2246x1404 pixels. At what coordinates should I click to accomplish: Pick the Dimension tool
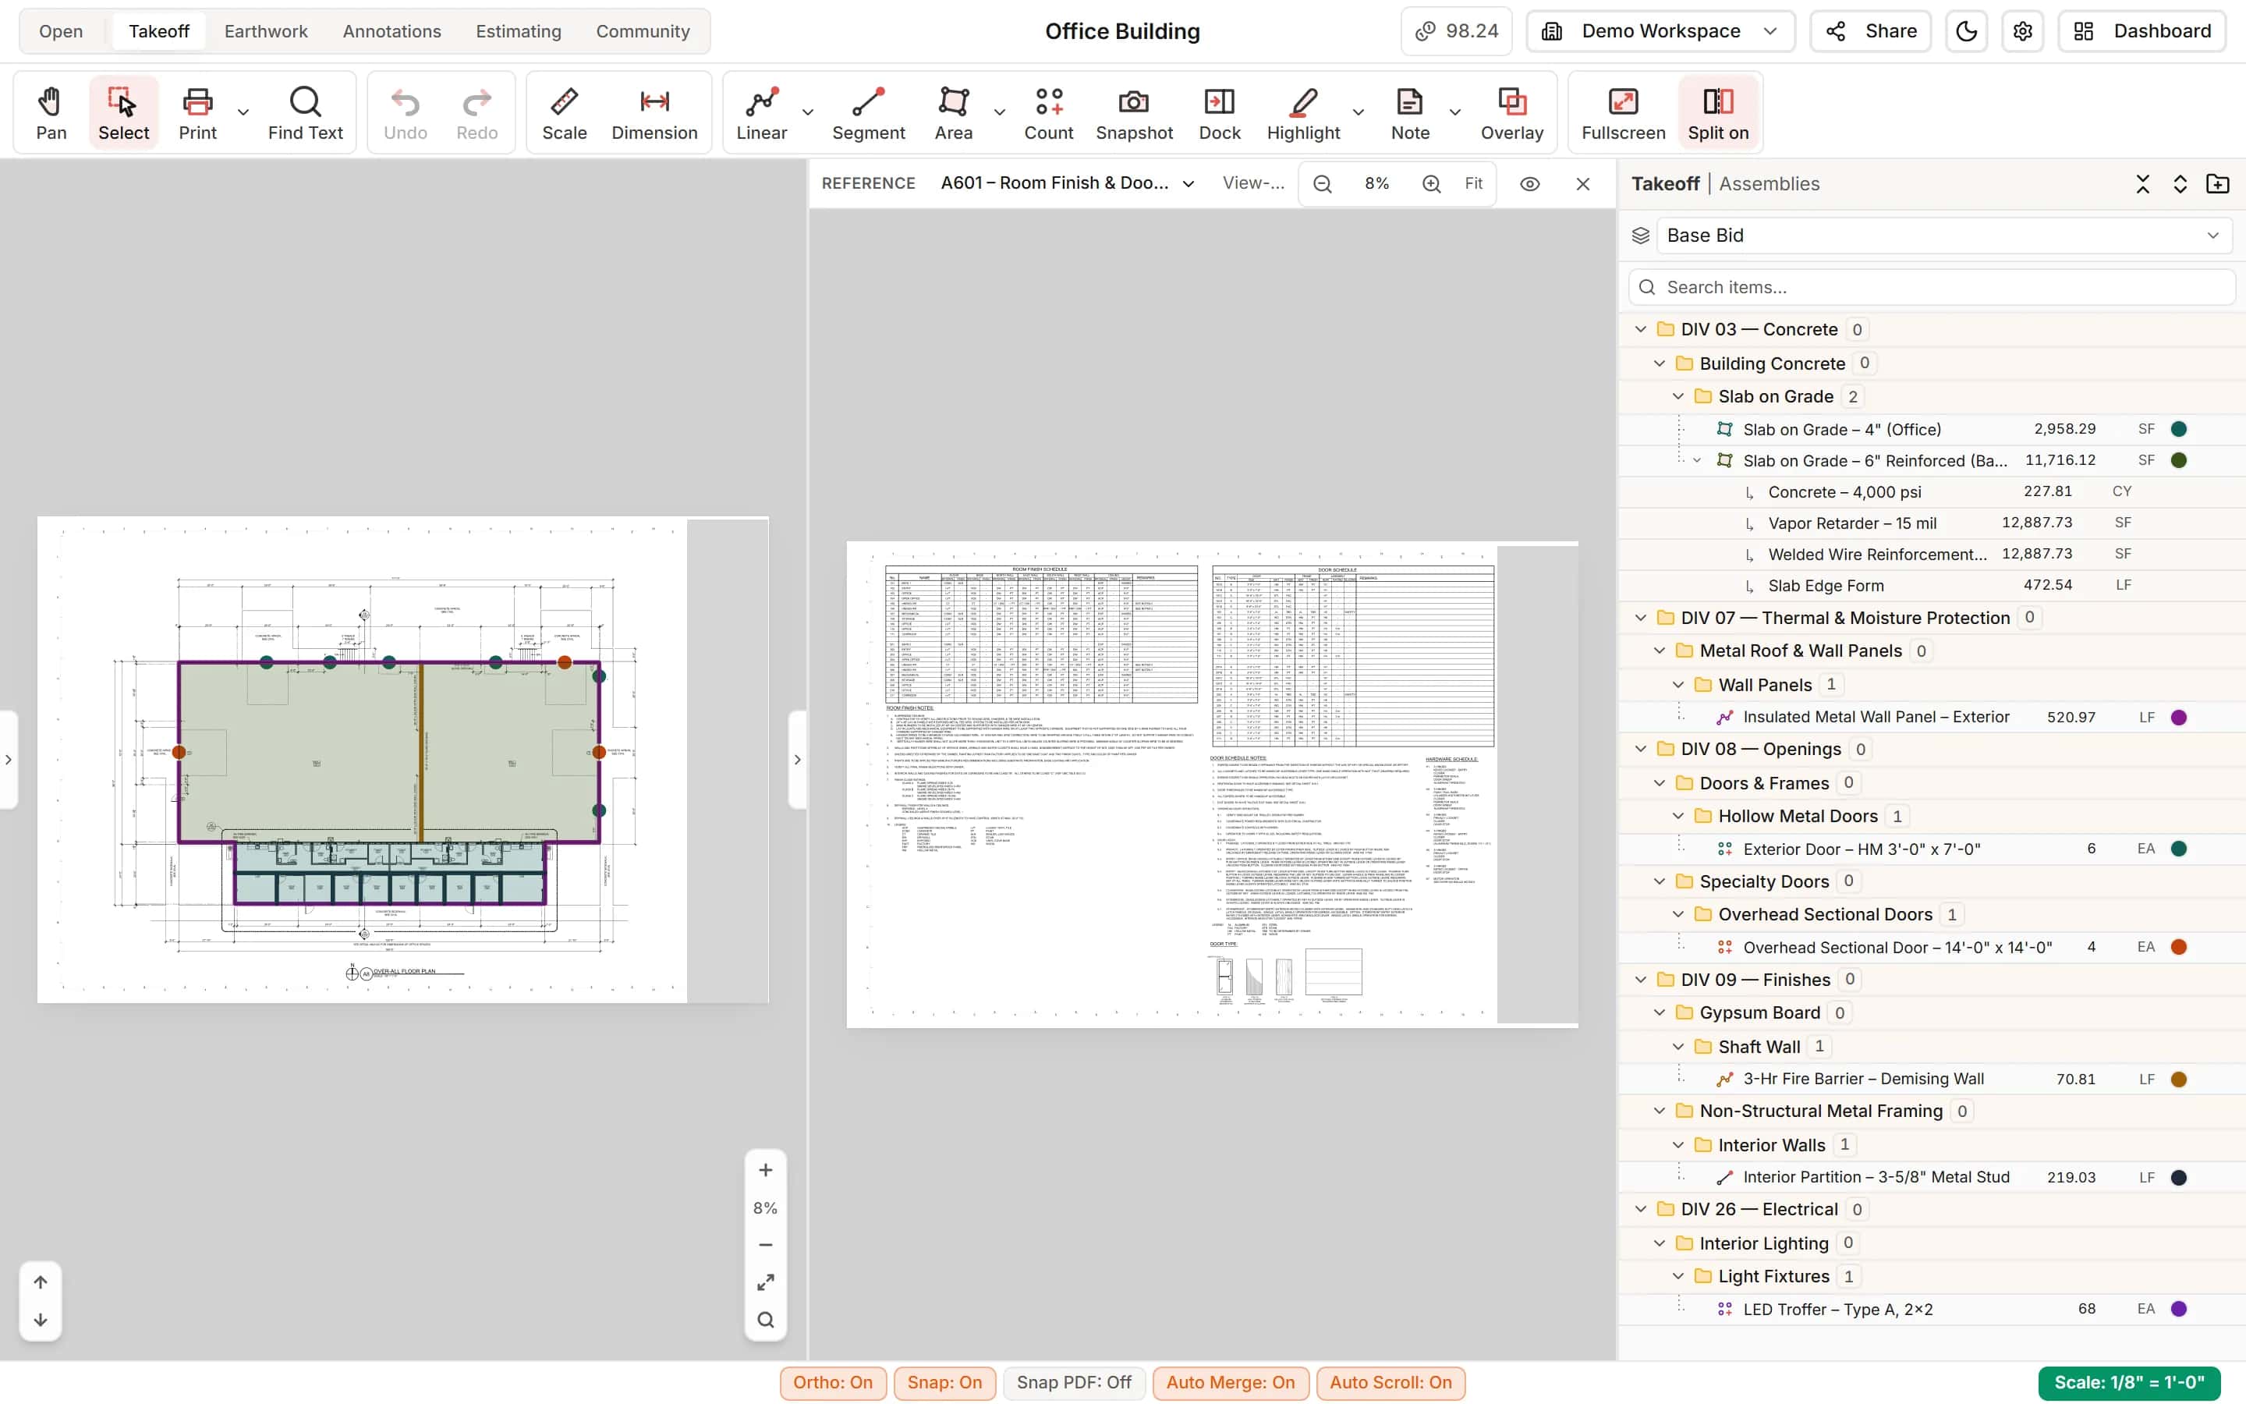[x=654, y=113]
